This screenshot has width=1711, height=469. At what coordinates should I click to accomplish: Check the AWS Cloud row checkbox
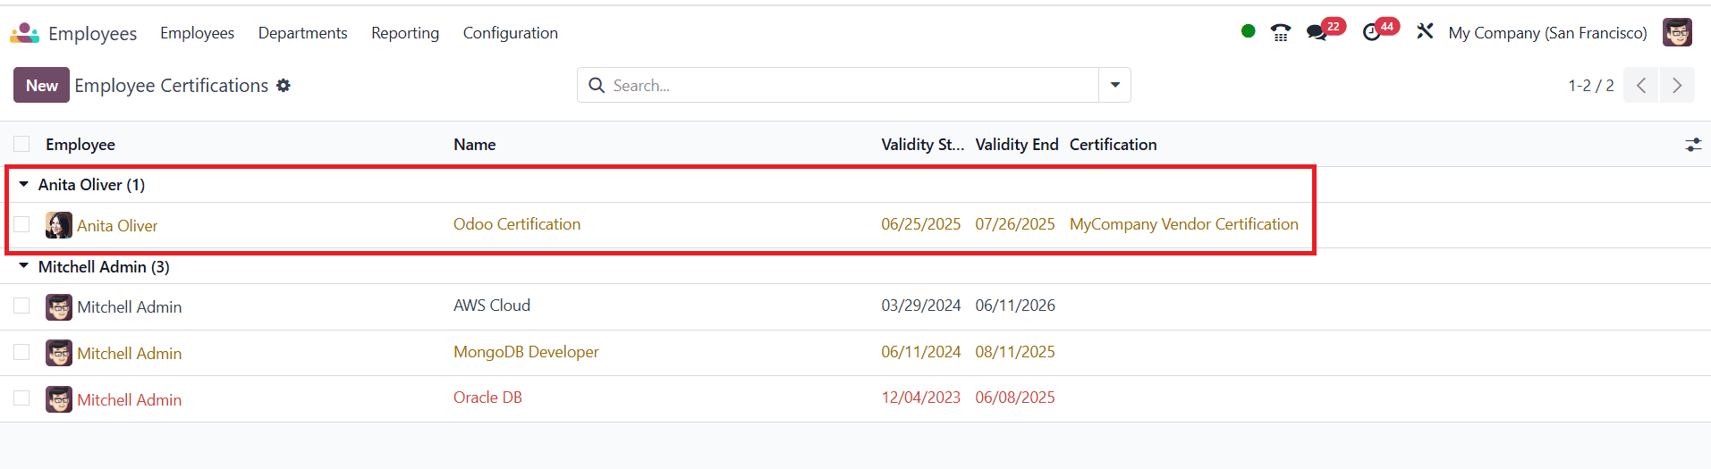21,306
